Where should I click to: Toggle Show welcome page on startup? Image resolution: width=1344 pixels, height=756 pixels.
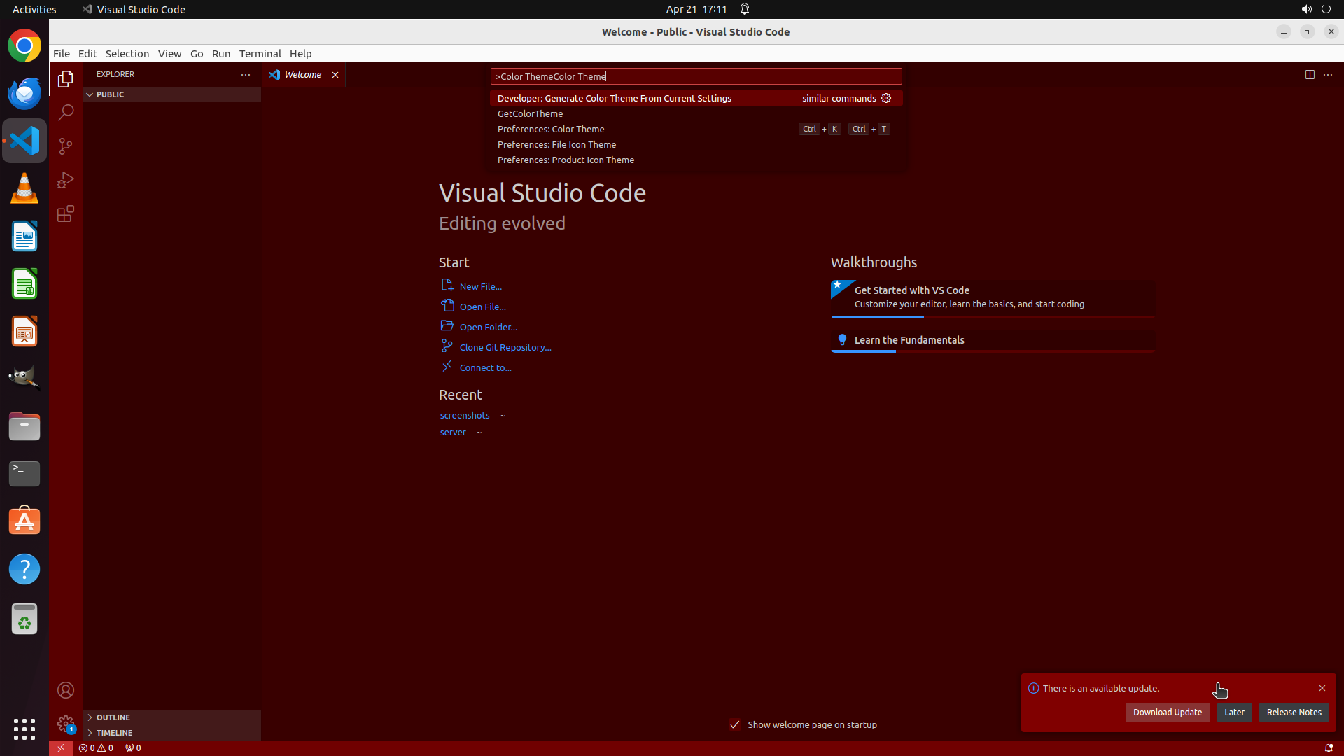pos(735,724)
